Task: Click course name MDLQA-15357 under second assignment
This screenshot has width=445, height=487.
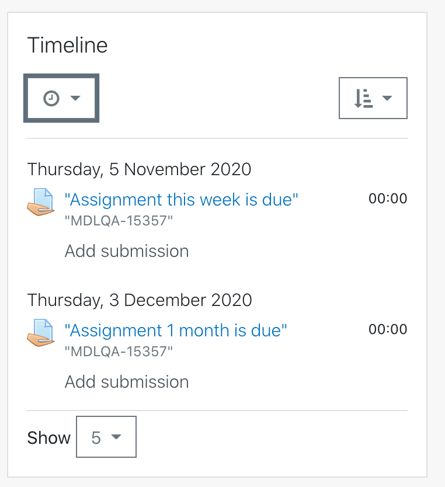Action: click(119, 352)
